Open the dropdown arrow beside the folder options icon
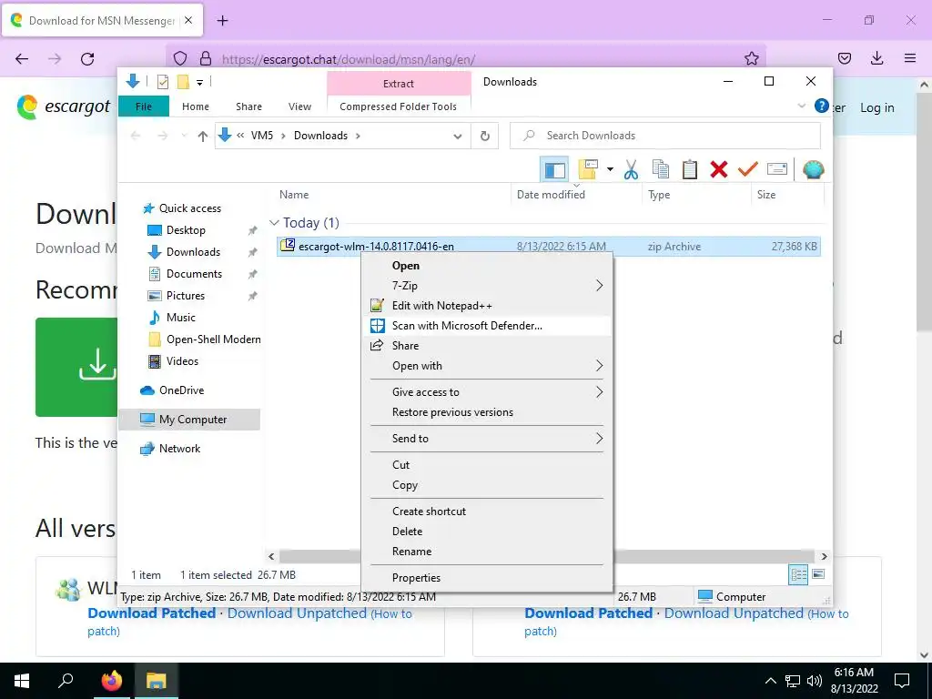932x699 pixels. 610,170
